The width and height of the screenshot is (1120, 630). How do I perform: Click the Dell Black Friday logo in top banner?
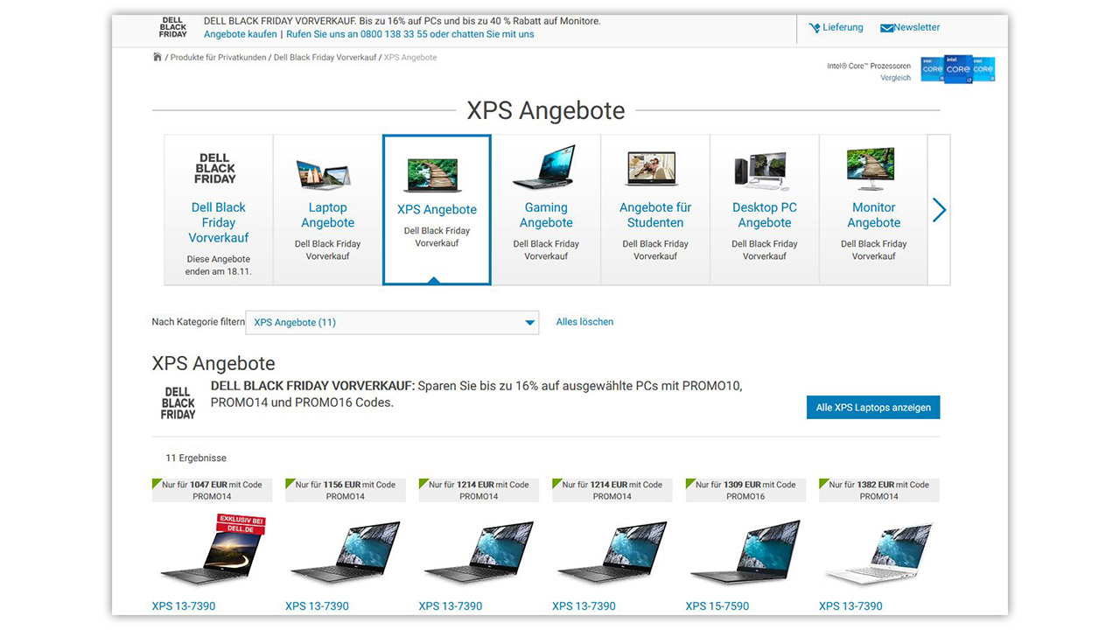[x=173, y=27]
